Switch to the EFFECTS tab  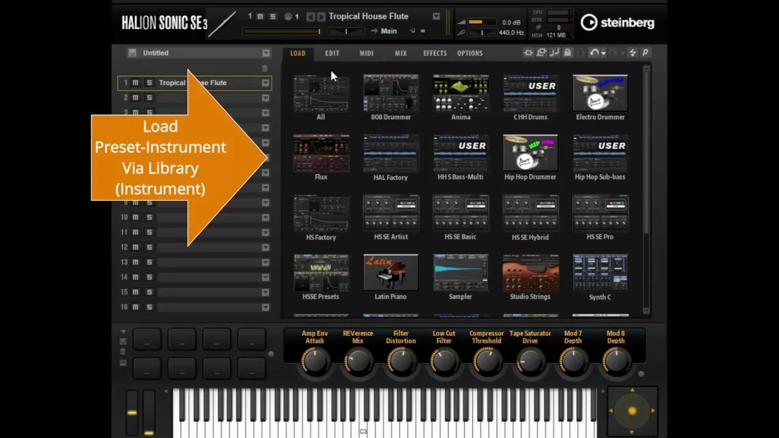coord(435,53)
